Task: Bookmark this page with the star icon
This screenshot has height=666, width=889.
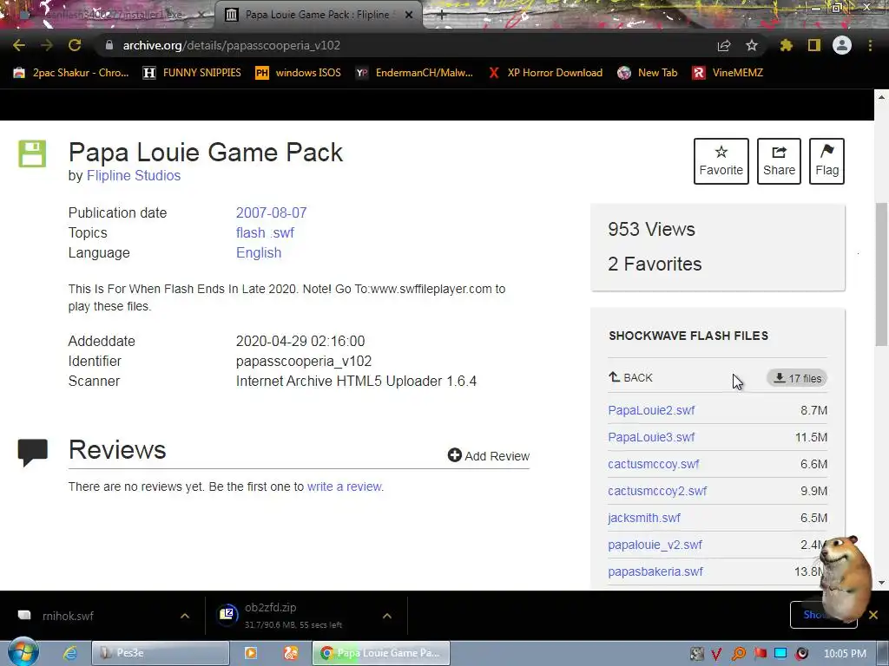Action: [751, 45]
